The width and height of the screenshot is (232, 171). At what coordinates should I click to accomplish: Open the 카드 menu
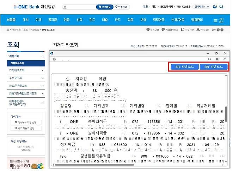[118, 20]
